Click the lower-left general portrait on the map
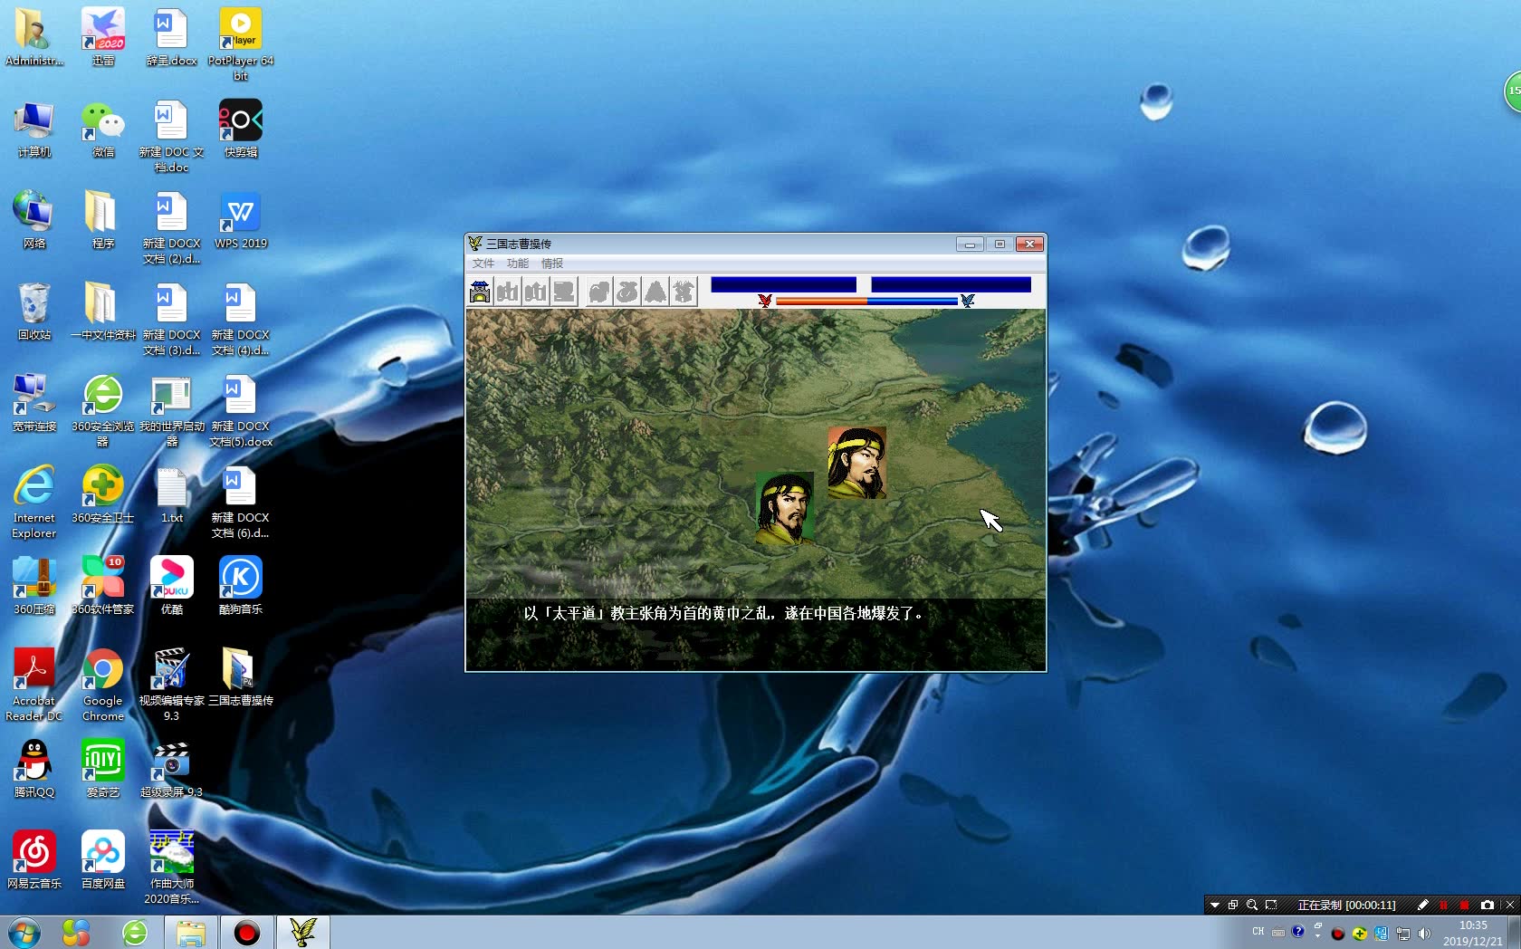Image resolution: width=1521 pixels, height=949 pixels. 784,509
